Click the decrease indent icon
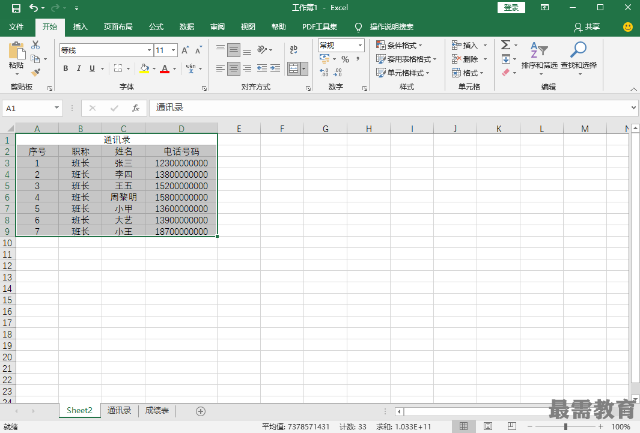The height and width of the screenshot is (433, 640). click(262, 68)
